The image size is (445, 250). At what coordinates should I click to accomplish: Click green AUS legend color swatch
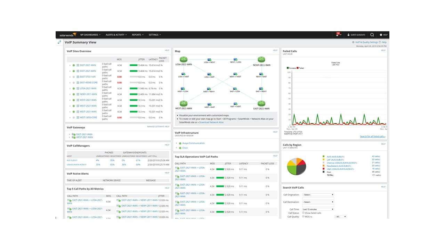tap(323, 157)
